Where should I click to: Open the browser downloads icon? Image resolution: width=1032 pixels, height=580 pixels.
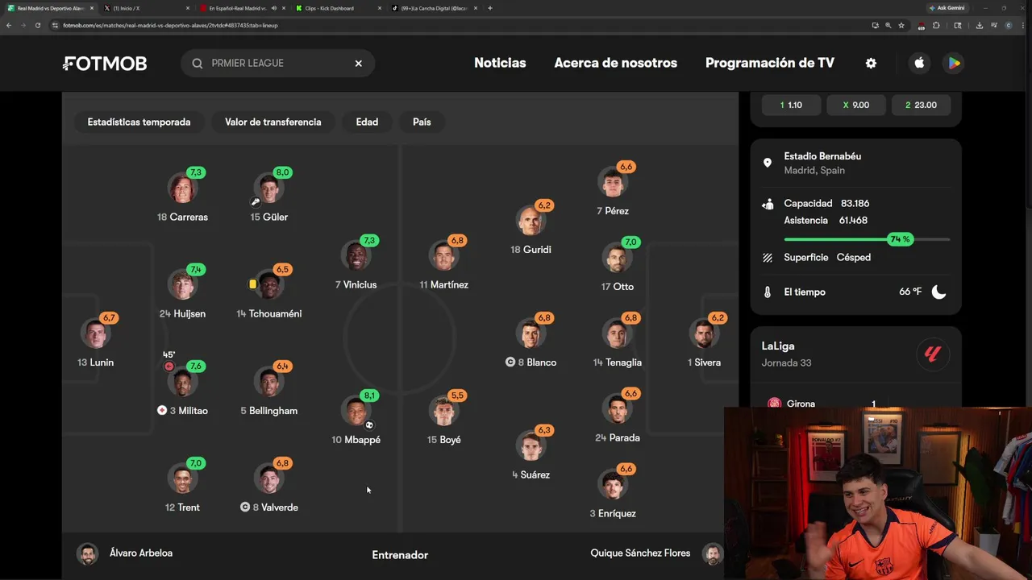[979, 25]
